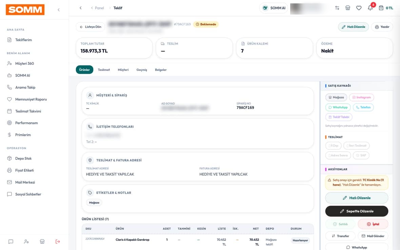400x250 pixels.
Task: Return to the list with Listeye Dön
Action: coord(91,27)
